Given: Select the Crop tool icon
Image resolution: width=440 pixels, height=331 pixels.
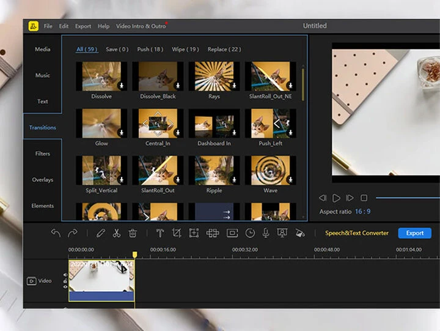Looking at the screenshot, I should pyautogui.click(x=177, y=233).
